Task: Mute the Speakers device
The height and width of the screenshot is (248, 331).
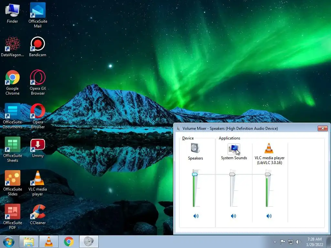Action: [x=196, y=216]
